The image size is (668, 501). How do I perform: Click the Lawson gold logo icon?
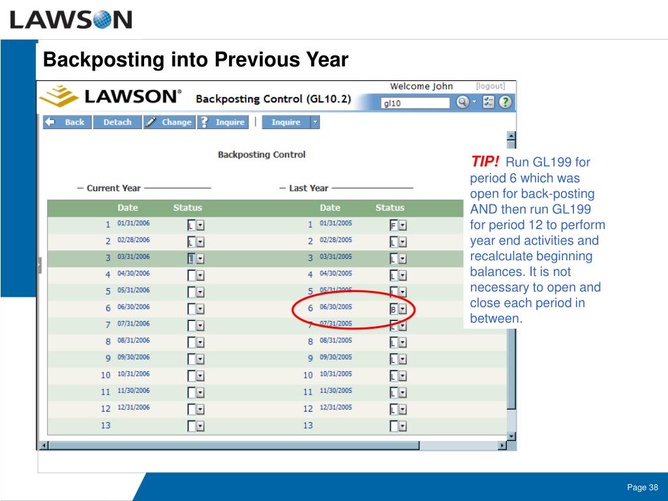point(59,96)
